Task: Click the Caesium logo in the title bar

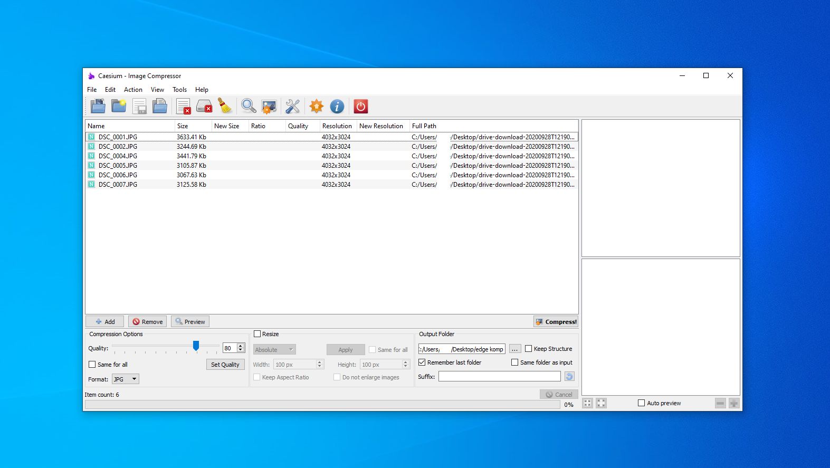Action: [91, 76]
